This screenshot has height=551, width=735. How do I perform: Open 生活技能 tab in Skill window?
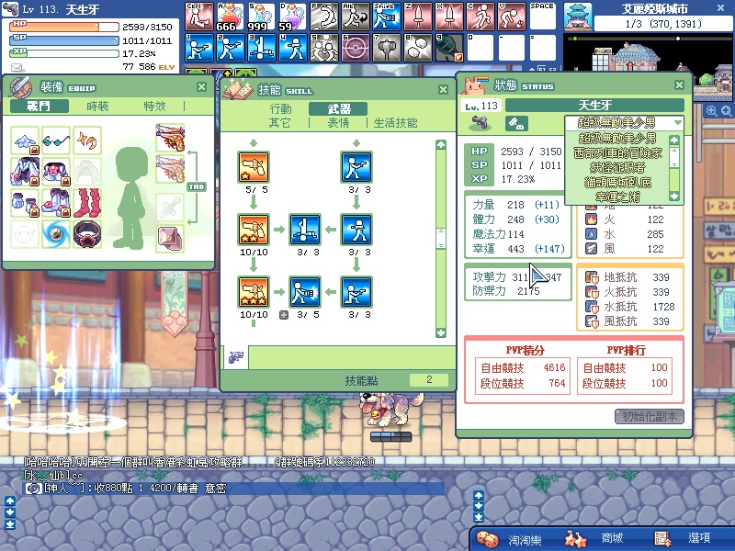click(395, 123)
